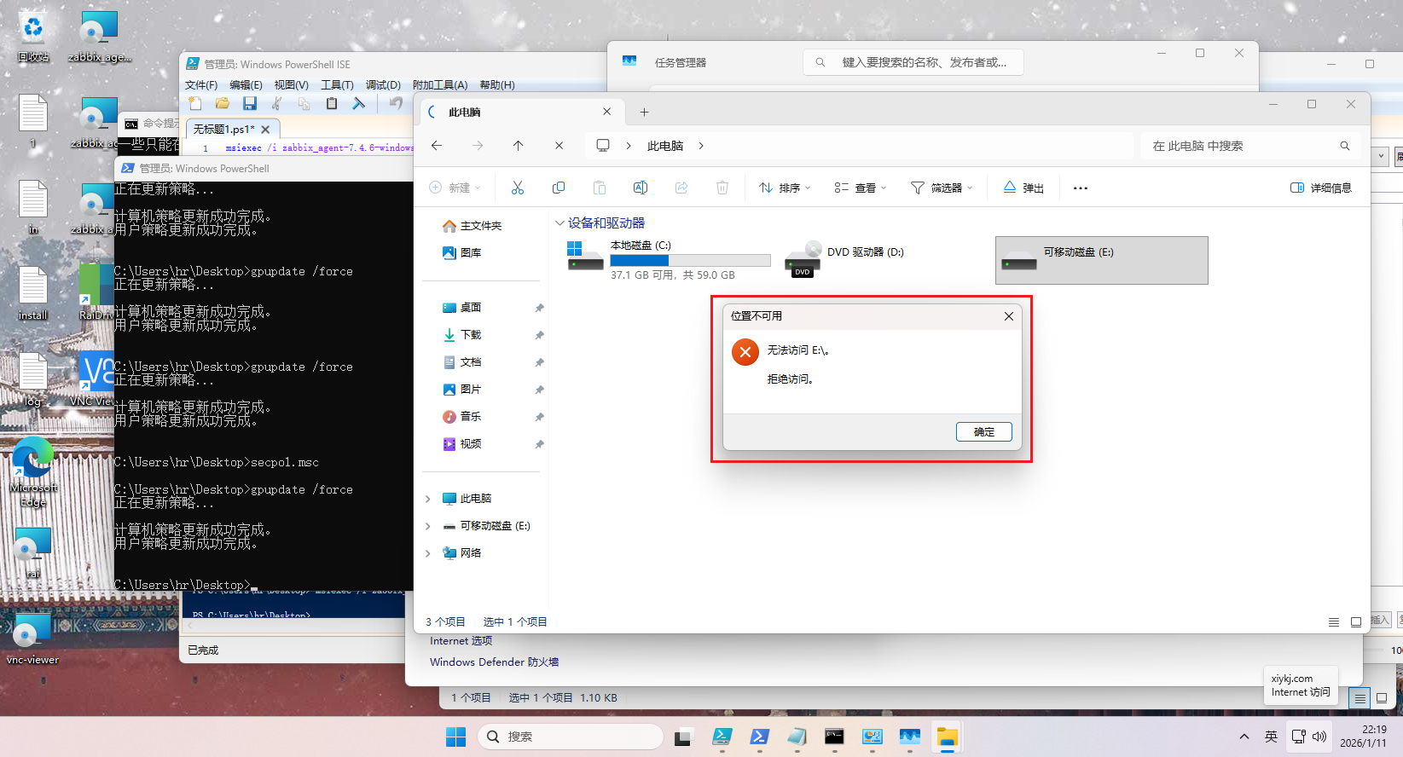Collapse the 设备和驱动器 group
Image resolution: width=1403 pixels, height=757 pixels.
(559, 223)
